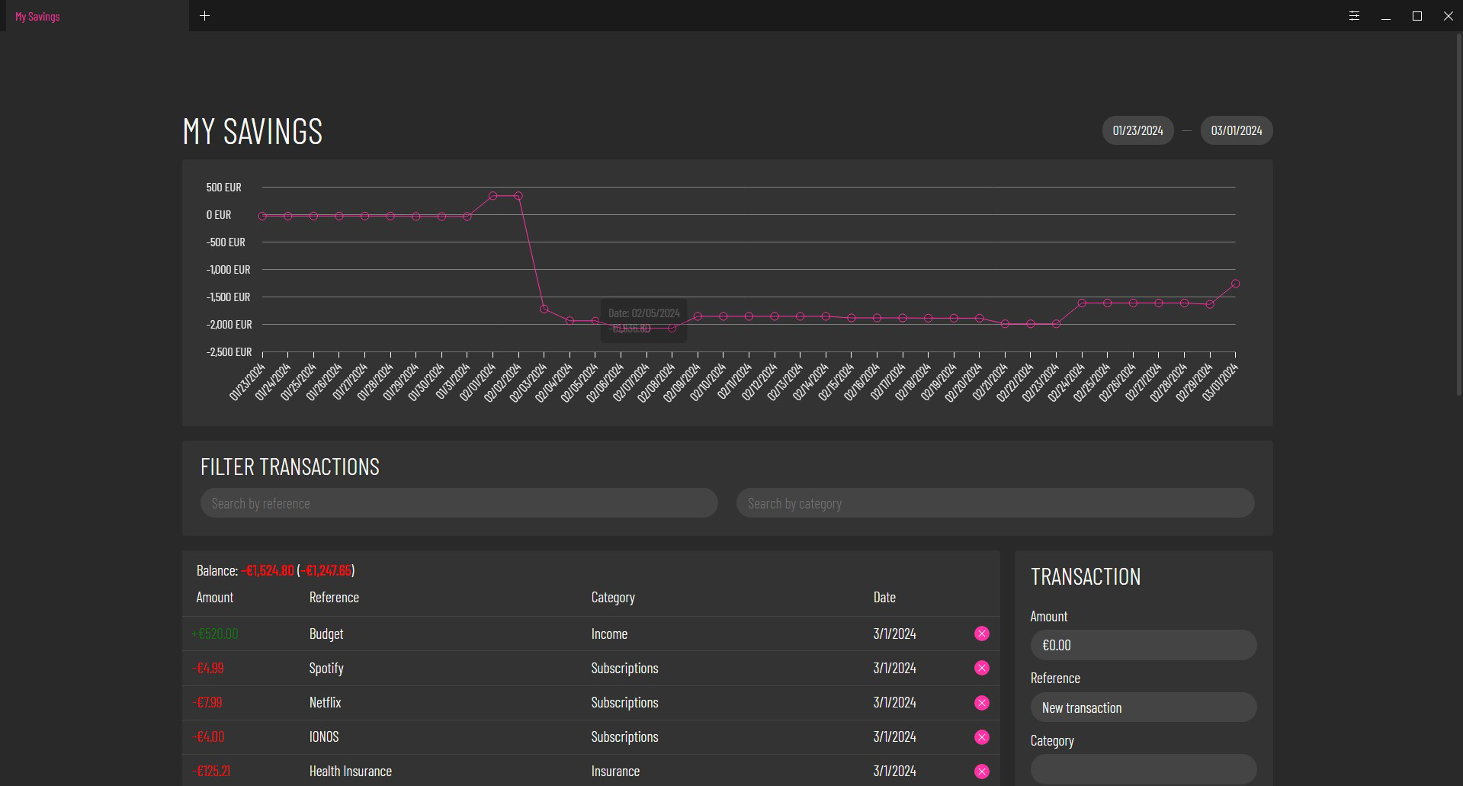Select the -€7.99 amount cell

coord(207,702)
